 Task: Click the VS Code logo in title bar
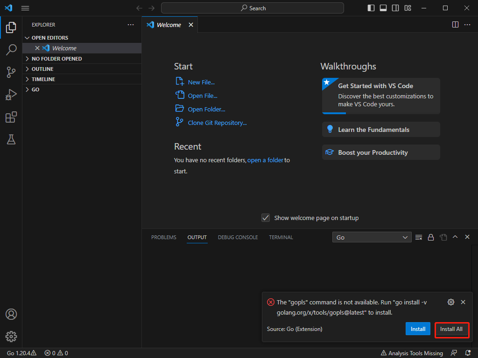click(x=8, y=8)
